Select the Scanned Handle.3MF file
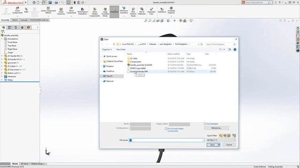 click(139, 71)
